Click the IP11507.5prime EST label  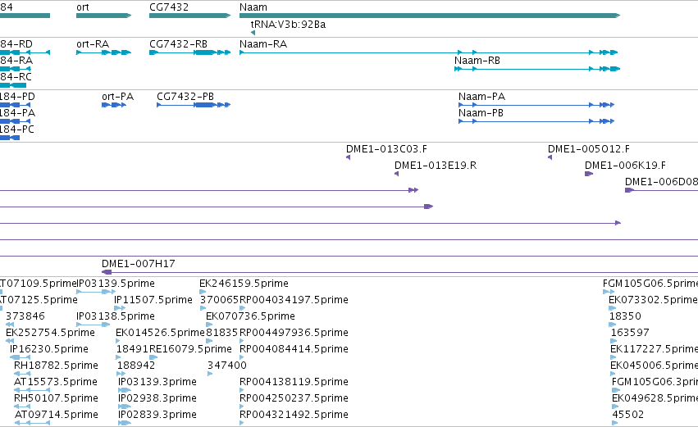point(153,300)
